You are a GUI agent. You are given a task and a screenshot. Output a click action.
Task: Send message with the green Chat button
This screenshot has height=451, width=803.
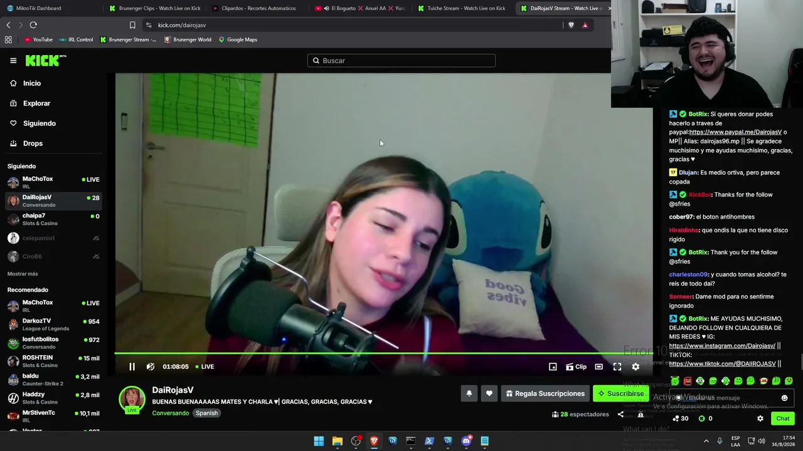coord(782,418)
